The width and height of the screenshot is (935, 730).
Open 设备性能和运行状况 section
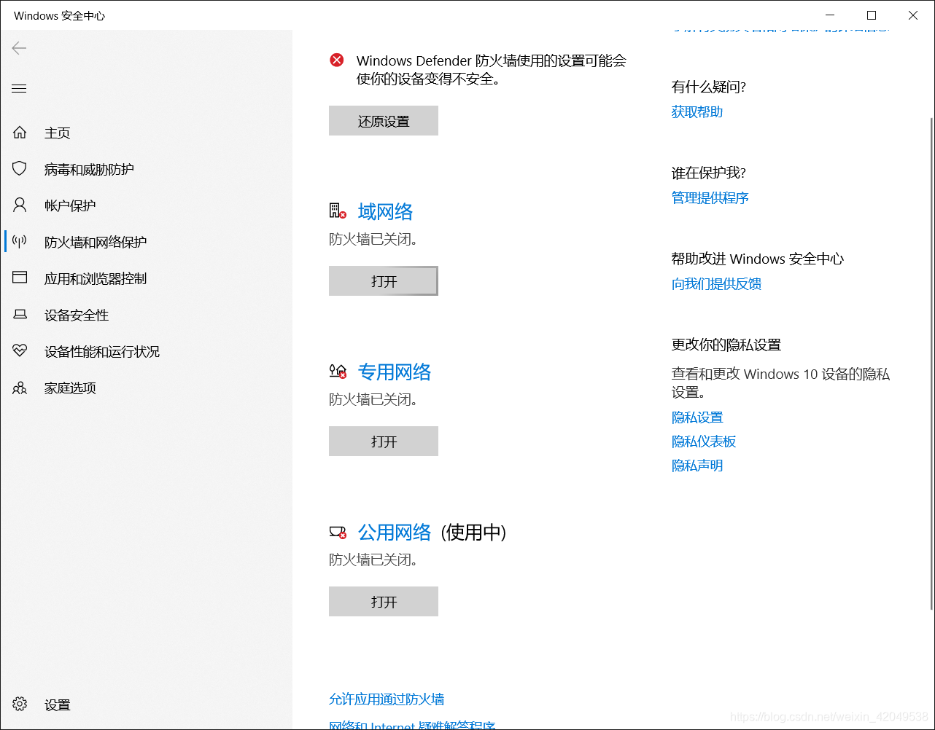(x=102, y=351)
